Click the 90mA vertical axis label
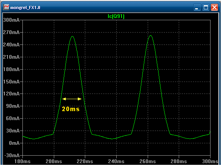 point(13,106)
